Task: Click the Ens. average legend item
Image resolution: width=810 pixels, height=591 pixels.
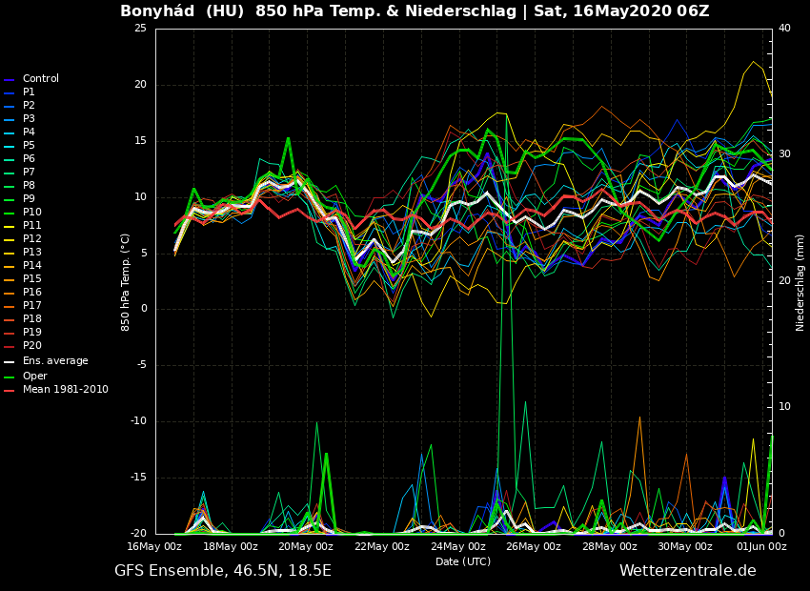Action: [x=54, y=361]
